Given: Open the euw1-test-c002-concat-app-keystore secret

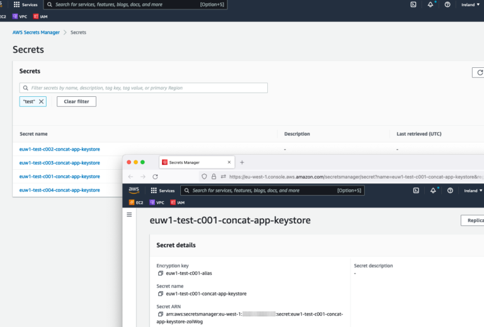Looking at the screenshot, I should pos(59,149).
